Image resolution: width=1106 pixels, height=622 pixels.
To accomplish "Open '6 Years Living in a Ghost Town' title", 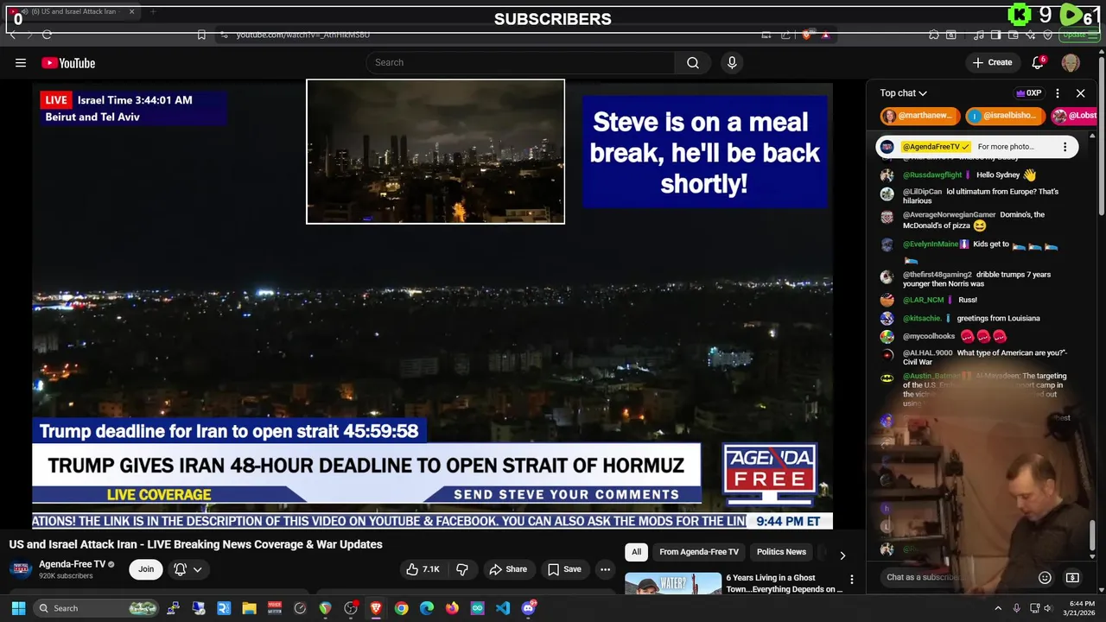I will tap(784, 583).
